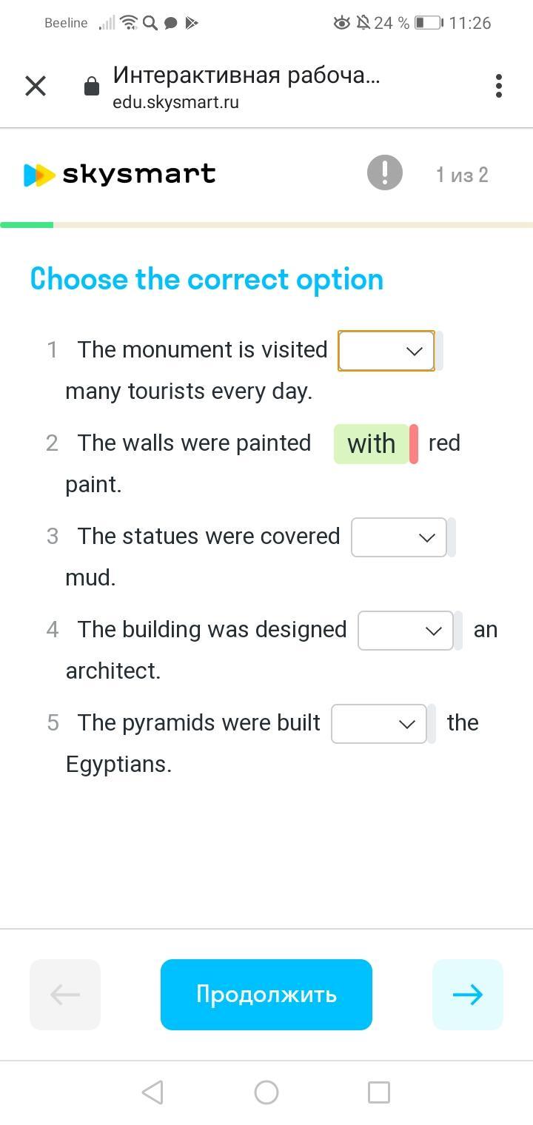This screenshot has width=533, height=1125.
Task: Tap the exclamation mark report icon
Action: [x=385, y=172]
